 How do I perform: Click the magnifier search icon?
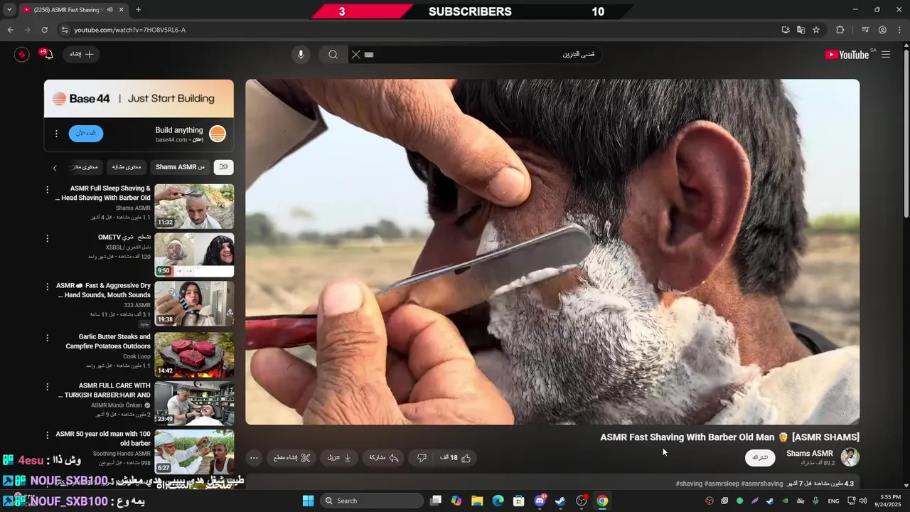[x=333, y=55]
